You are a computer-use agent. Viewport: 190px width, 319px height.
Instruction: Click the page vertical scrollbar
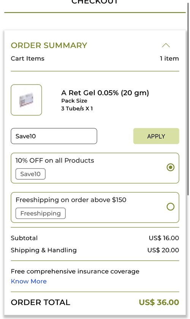click(188, 100)
